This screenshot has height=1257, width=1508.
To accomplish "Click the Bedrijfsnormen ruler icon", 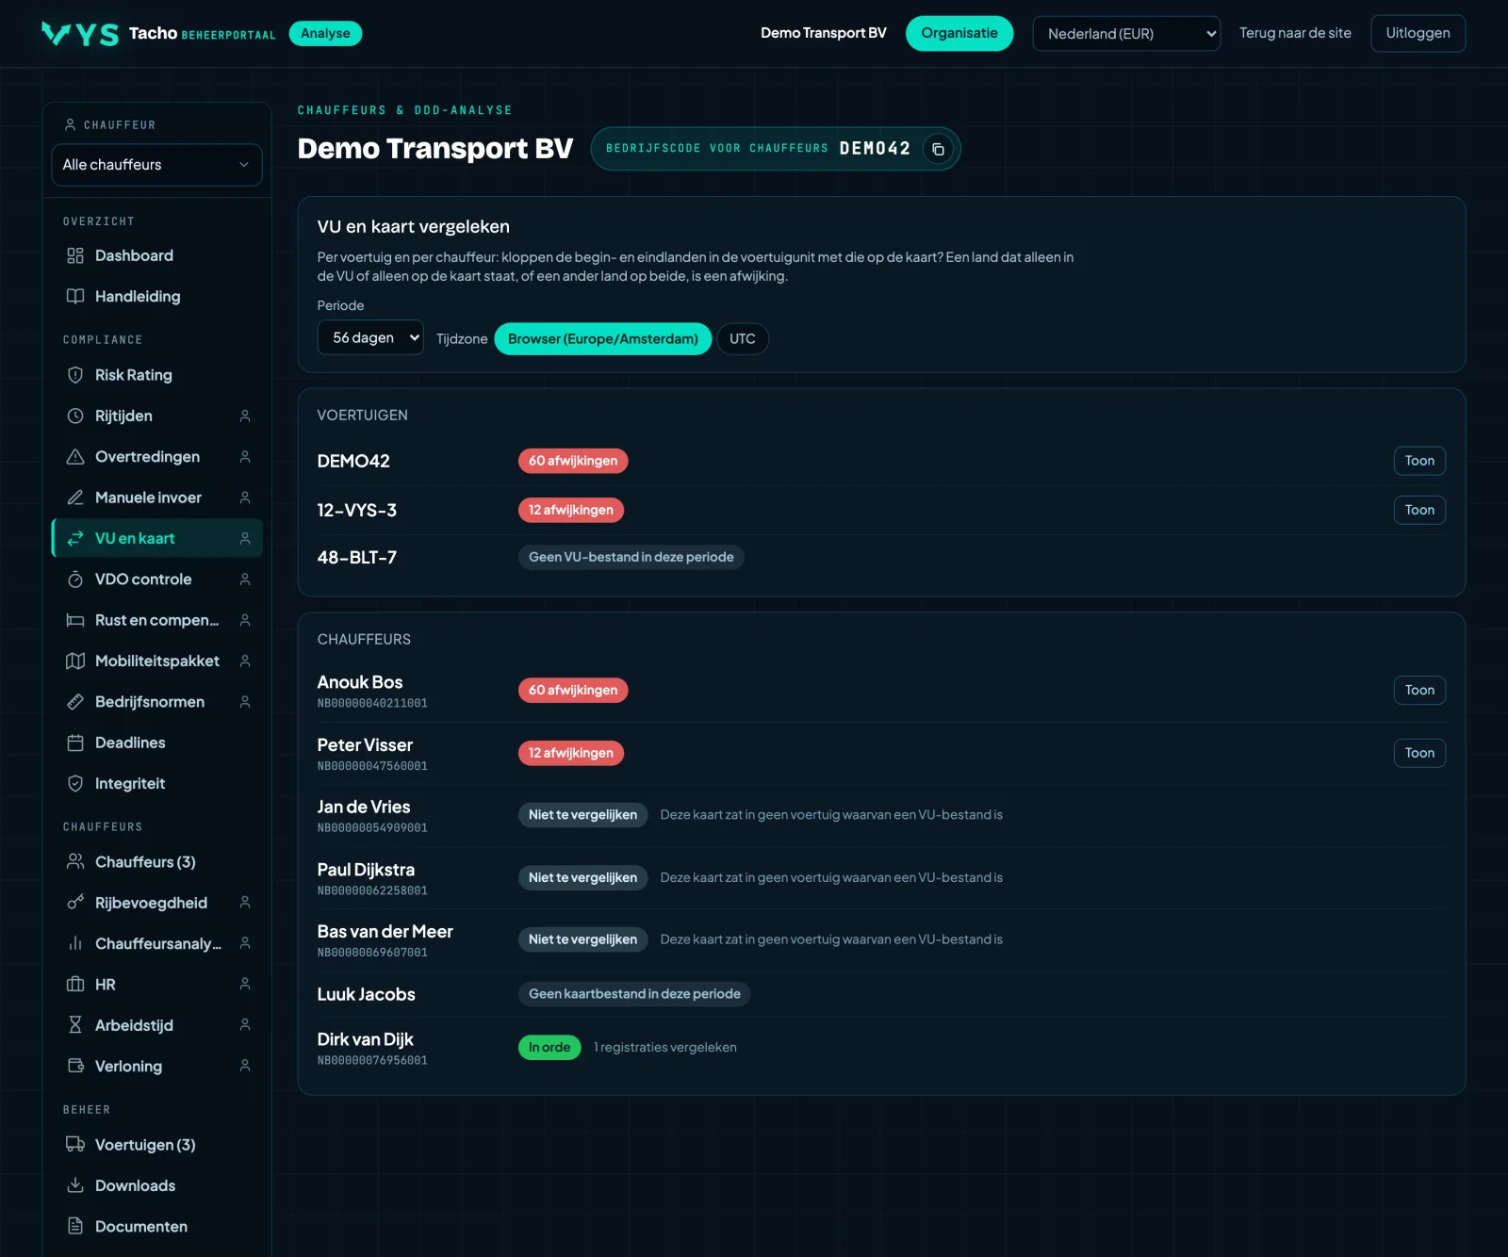I will [75, 702].
